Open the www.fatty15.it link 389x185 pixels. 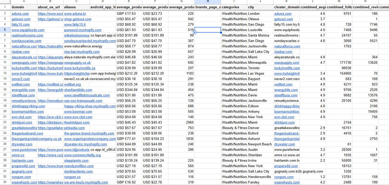click(x=75, y=24)
